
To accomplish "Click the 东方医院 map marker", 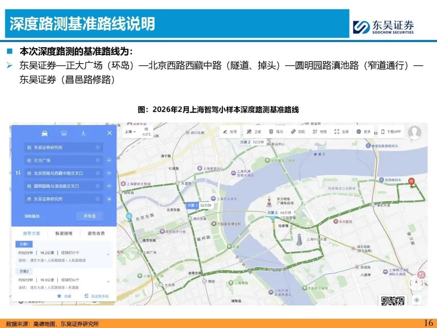I will [336, 221].
